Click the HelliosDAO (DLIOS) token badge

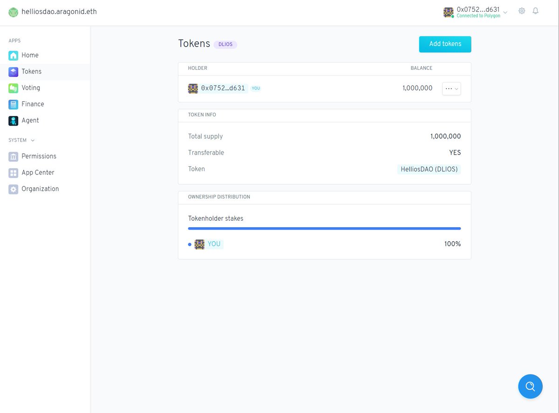429,169
